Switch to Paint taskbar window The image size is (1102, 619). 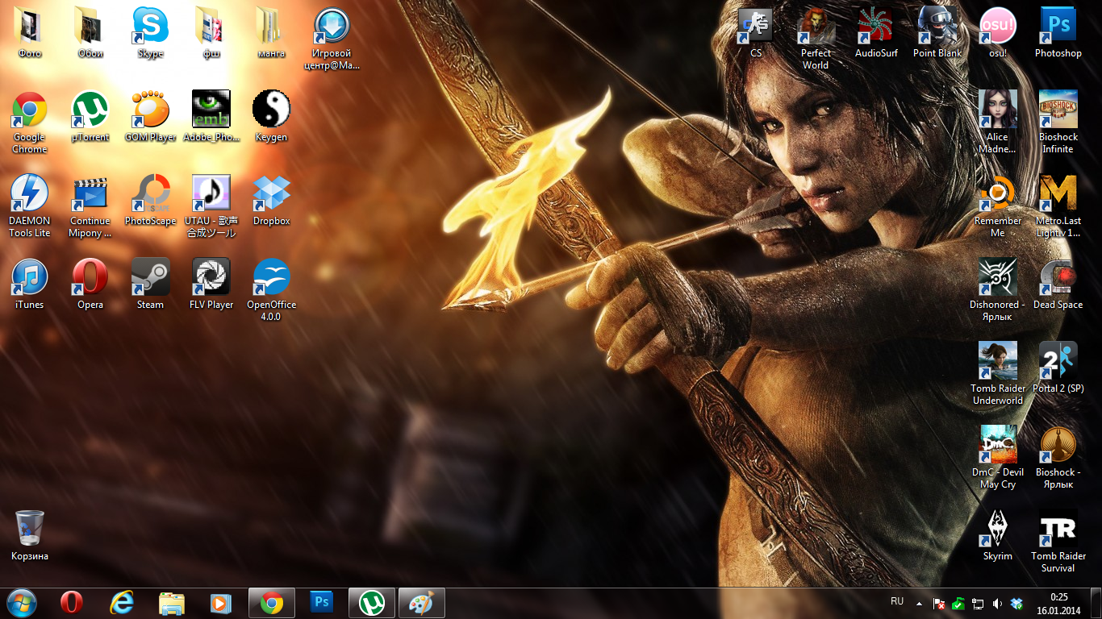422,603
